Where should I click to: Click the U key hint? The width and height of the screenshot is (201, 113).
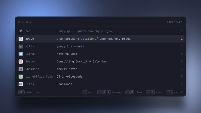coord(153,92)
